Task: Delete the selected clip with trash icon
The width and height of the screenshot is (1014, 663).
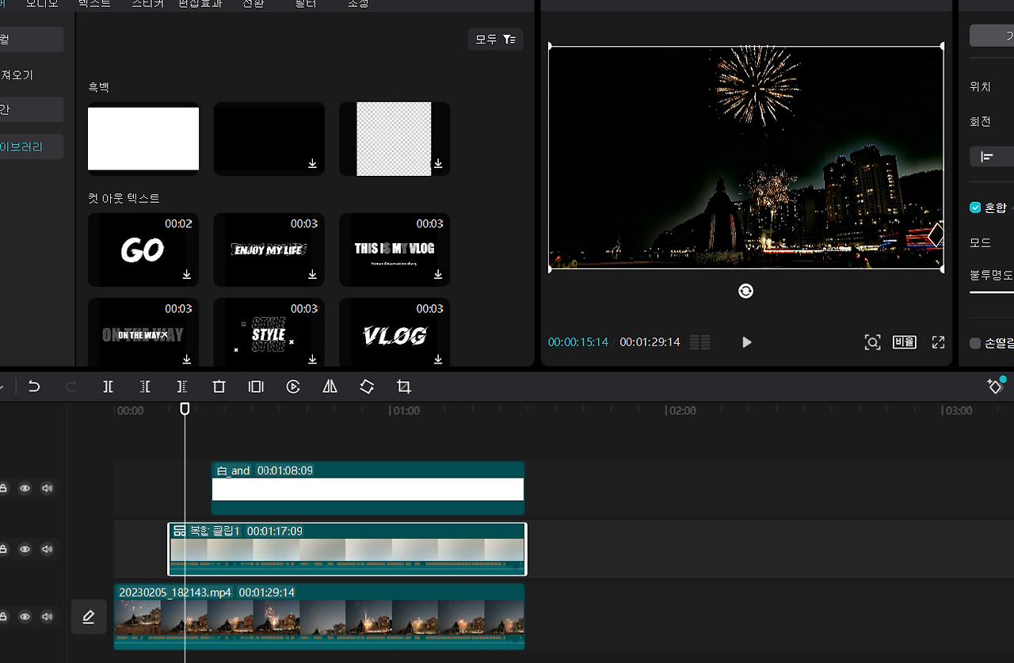Action: (x=219, y=387)
